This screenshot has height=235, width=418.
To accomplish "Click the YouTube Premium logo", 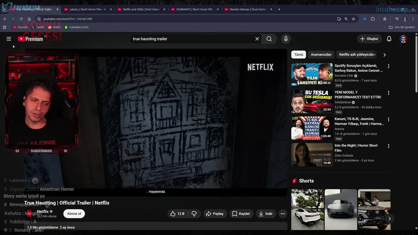I will (x=30, y=39).
